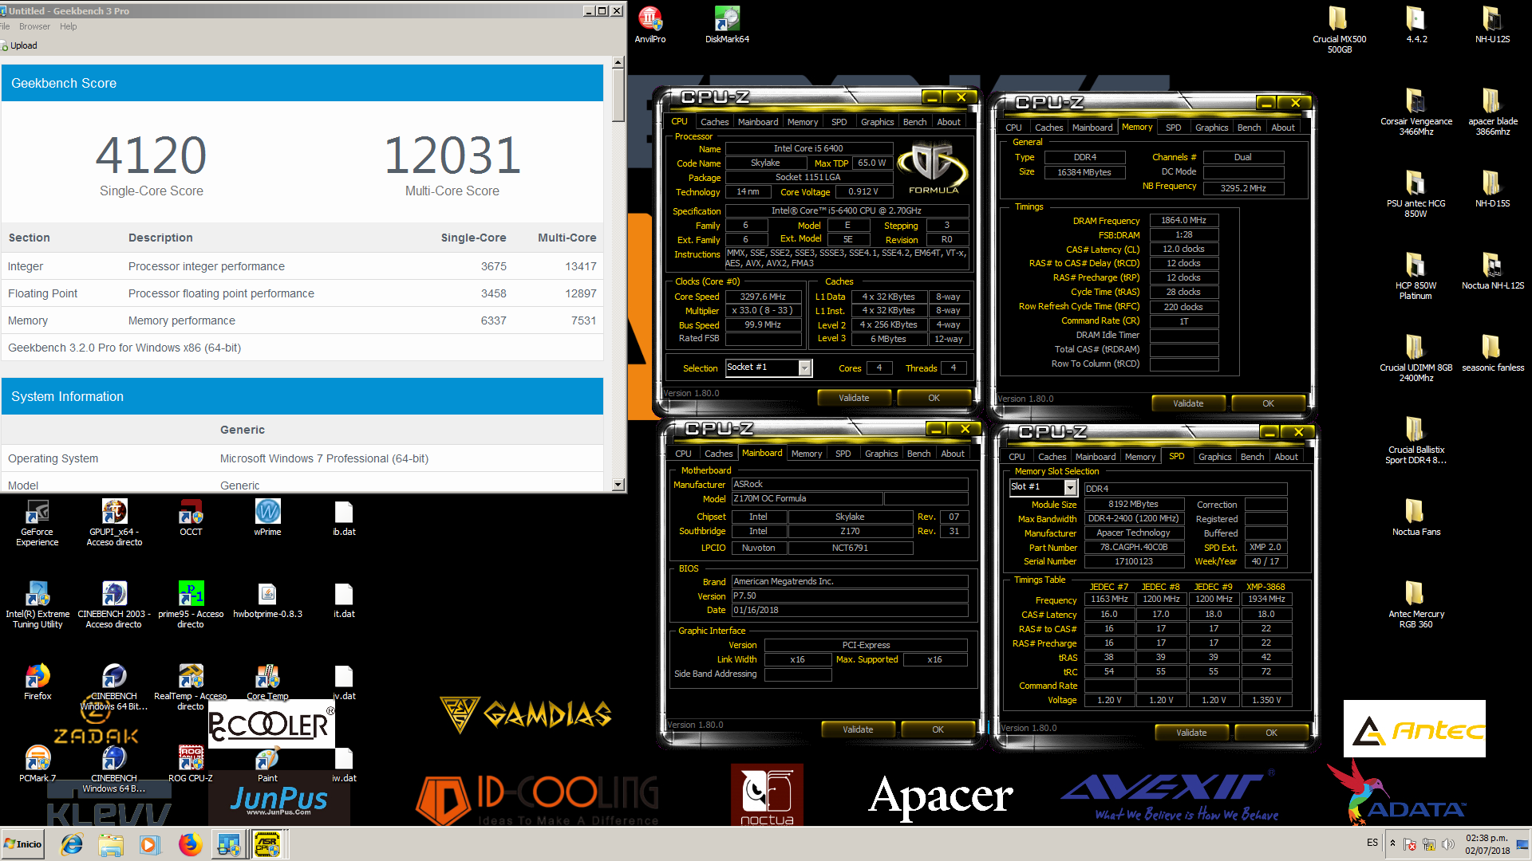Click the Windows Inicio start button

point(23,844)
